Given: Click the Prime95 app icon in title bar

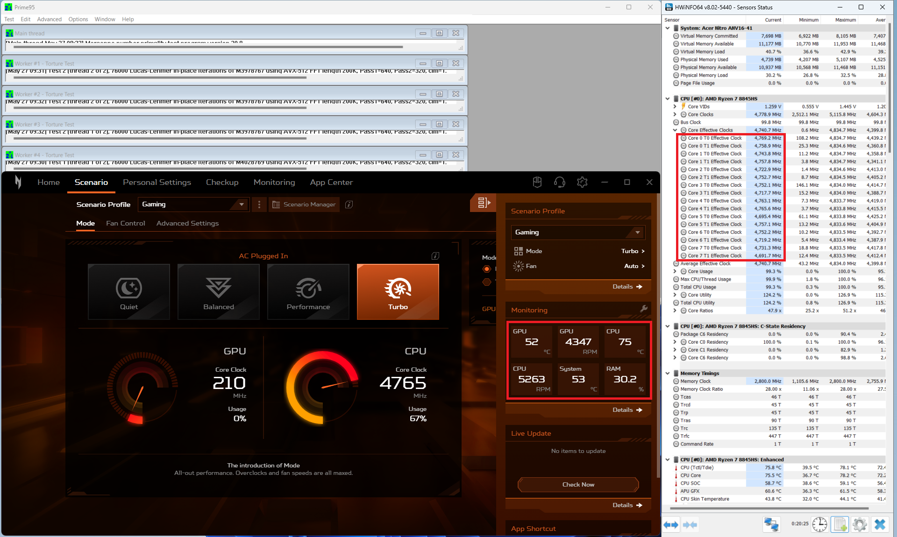Looking at the screenshot, I should [8, 7].
